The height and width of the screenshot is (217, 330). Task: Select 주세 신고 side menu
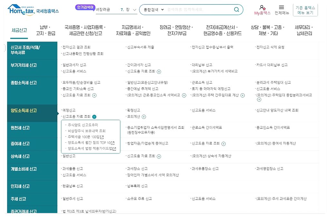tap(32, 199)
